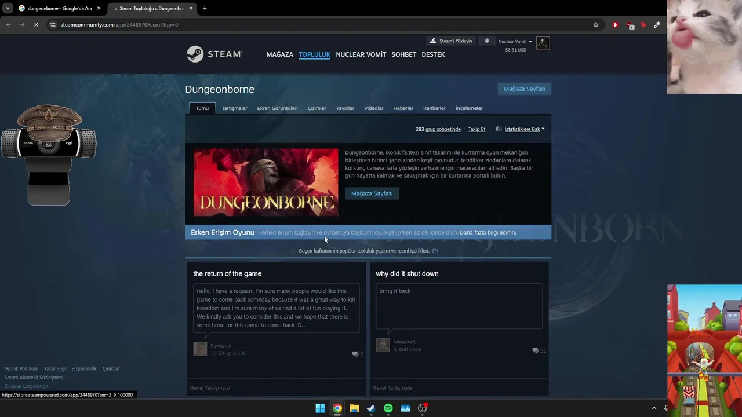742x417 pixels.
Task: Click 'Genel Tartışmalar' under the return of the game
Action: pos(210,388)
